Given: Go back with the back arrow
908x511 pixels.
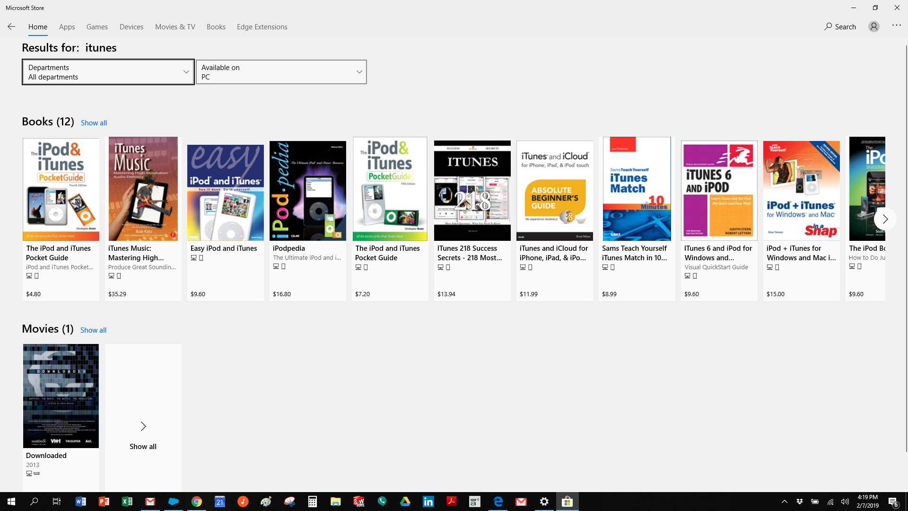Looking at the screenshot, I should click(11, 27).
